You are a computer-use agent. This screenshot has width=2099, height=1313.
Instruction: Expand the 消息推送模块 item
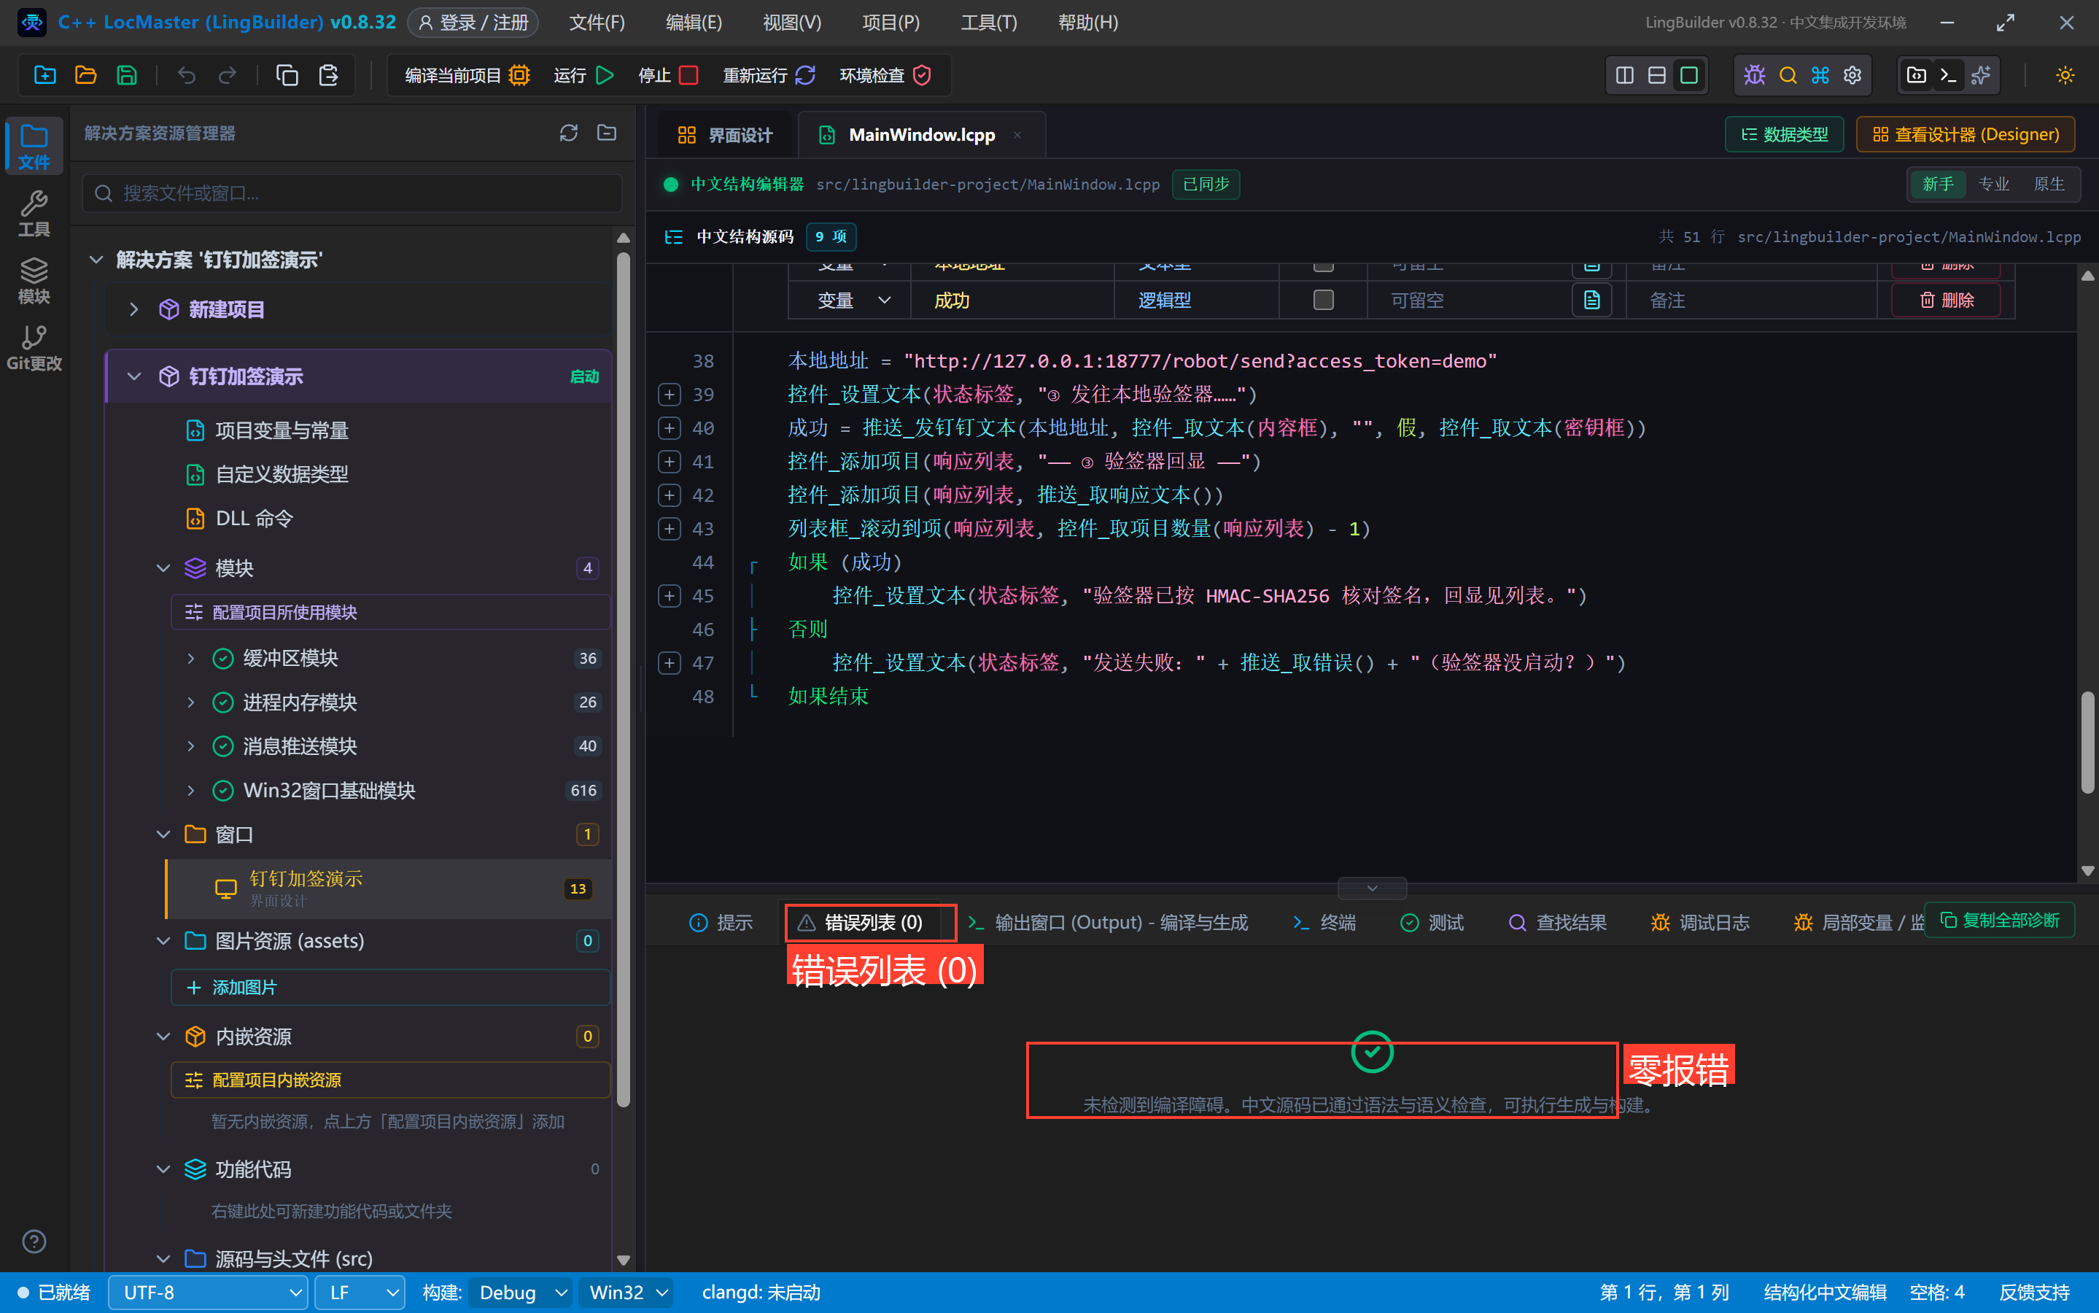pos(190,746)
